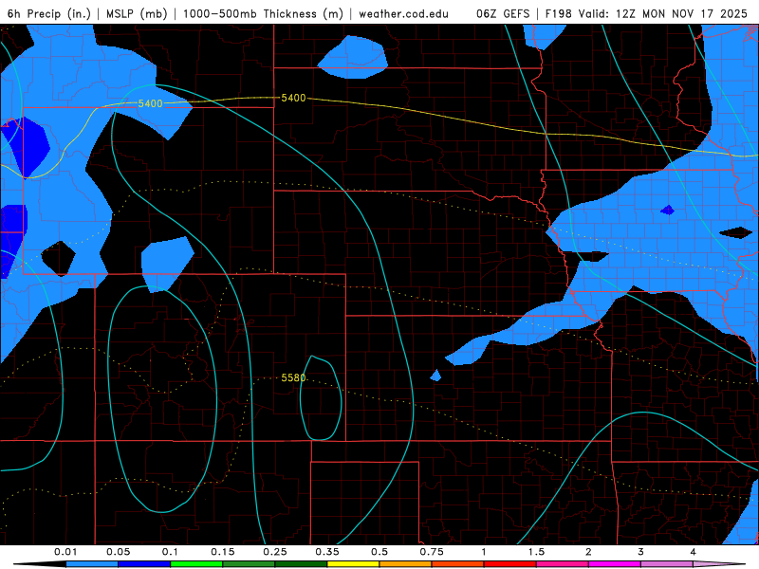
Task: Click the "6h Precip (in.)" header label
Action: click(49, 13)
